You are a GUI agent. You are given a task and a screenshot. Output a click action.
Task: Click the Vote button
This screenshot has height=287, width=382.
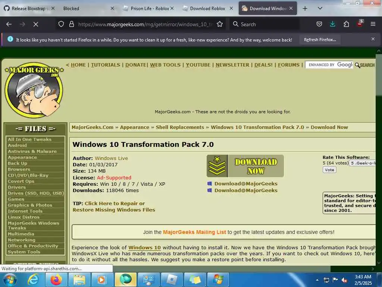(329, 170)
